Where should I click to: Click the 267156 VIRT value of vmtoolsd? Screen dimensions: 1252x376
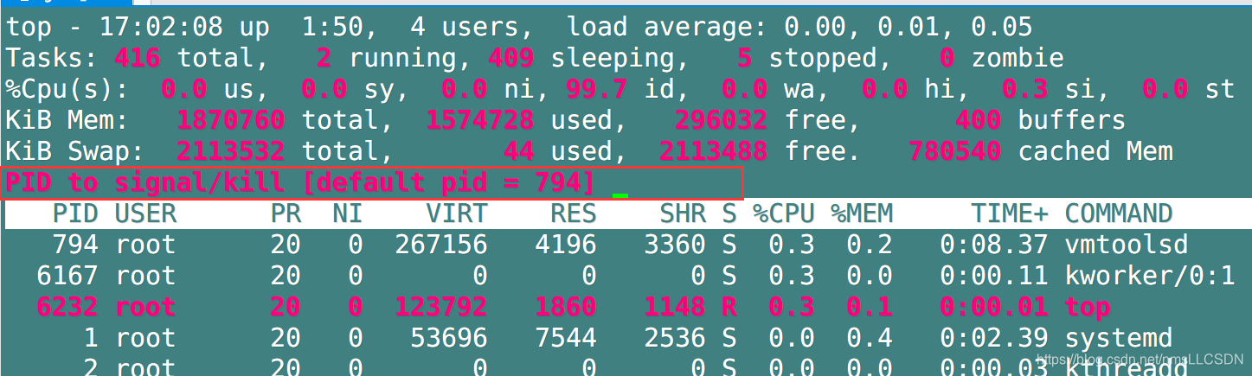click(441, 245)
